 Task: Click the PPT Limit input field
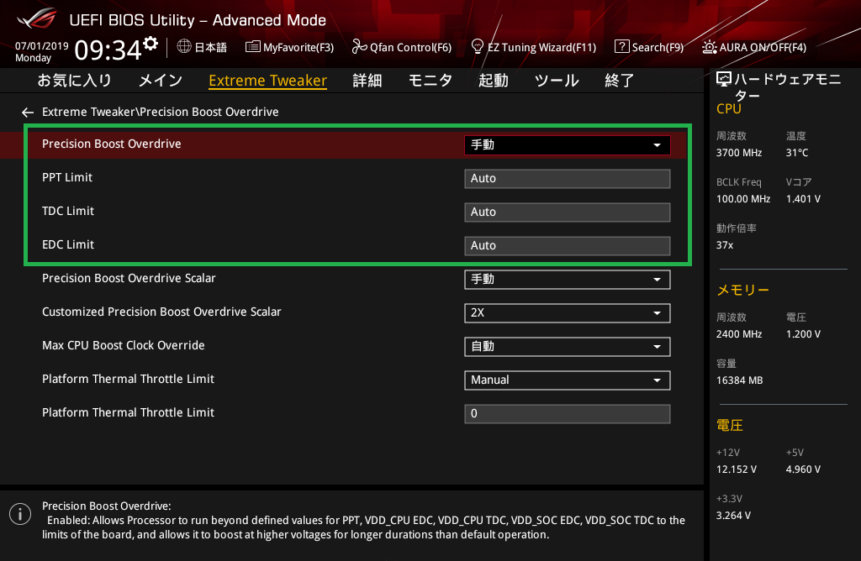click(x=567, y=179)
